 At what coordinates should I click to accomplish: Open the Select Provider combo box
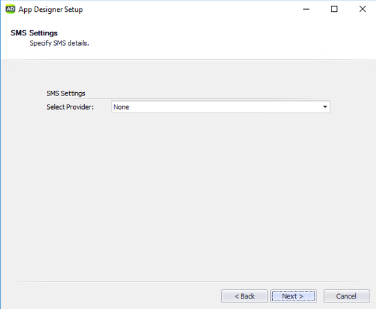(x=221, y=106)
